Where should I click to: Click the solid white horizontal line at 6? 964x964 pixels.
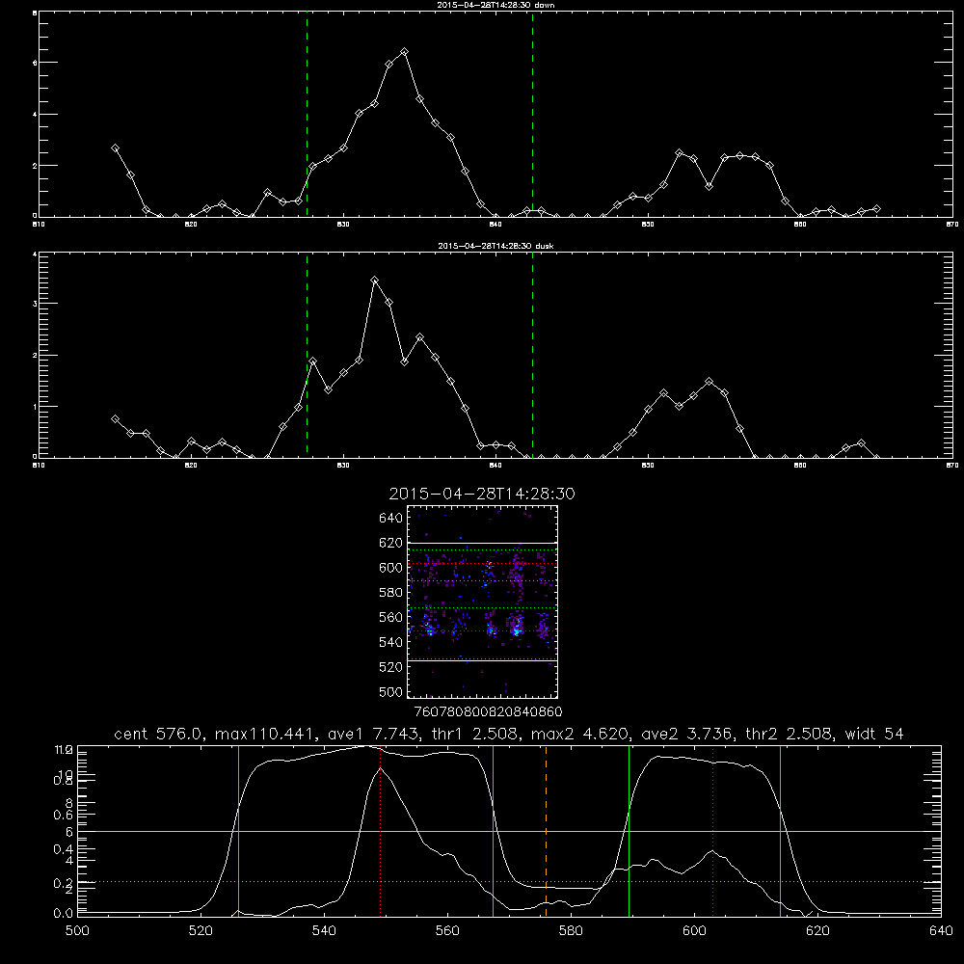pos(509,831)
